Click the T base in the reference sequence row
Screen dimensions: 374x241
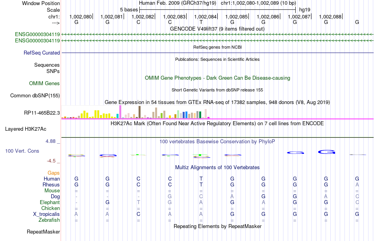click(x=201, y=22)
